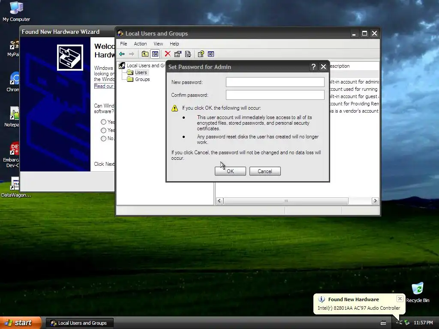Viewport: 439px width, 329px height.
Task: Open the Action menu
Action: (x=140, y=44)
